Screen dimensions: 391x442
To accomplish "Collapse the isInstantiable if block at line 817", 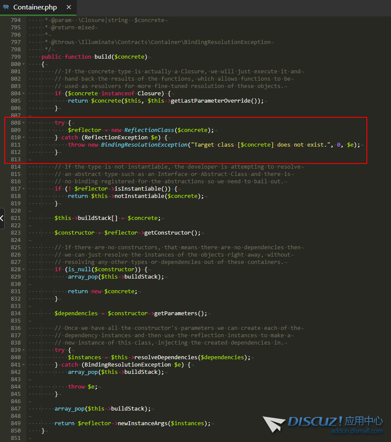I will [x=23, y=189].
